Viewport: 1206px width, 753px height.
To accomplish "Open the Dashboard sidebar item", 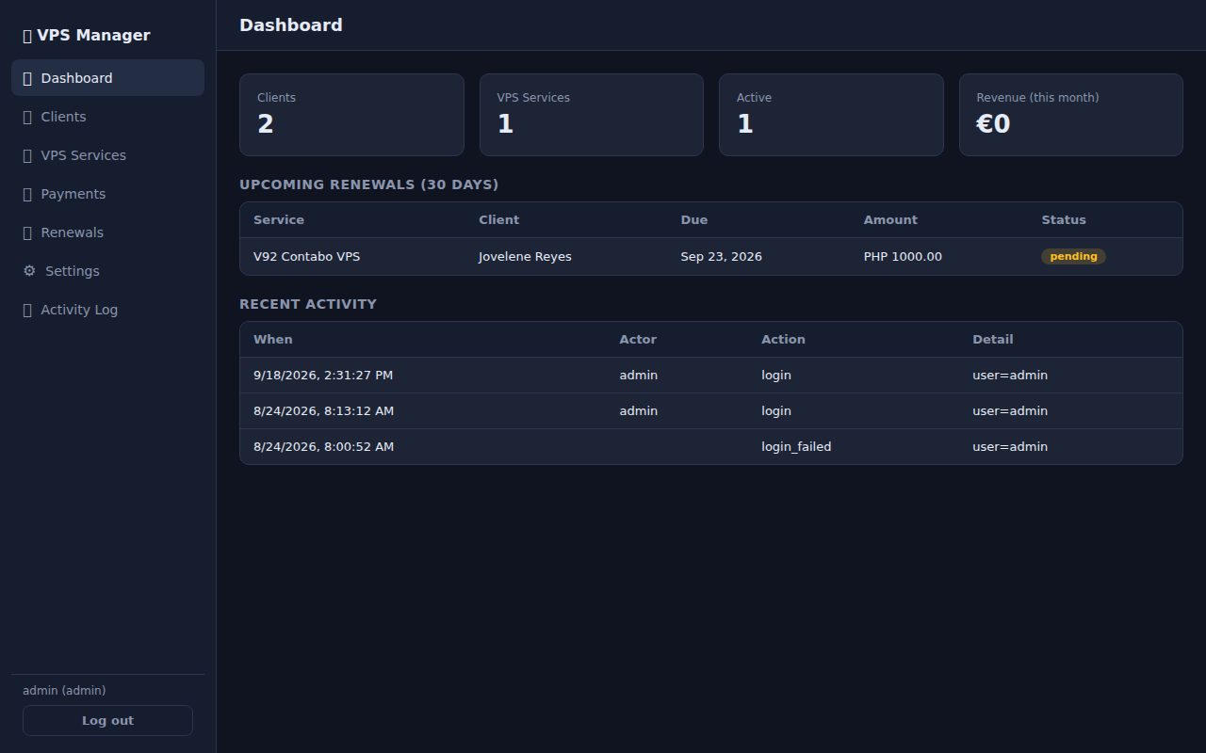I will [107, 78].
